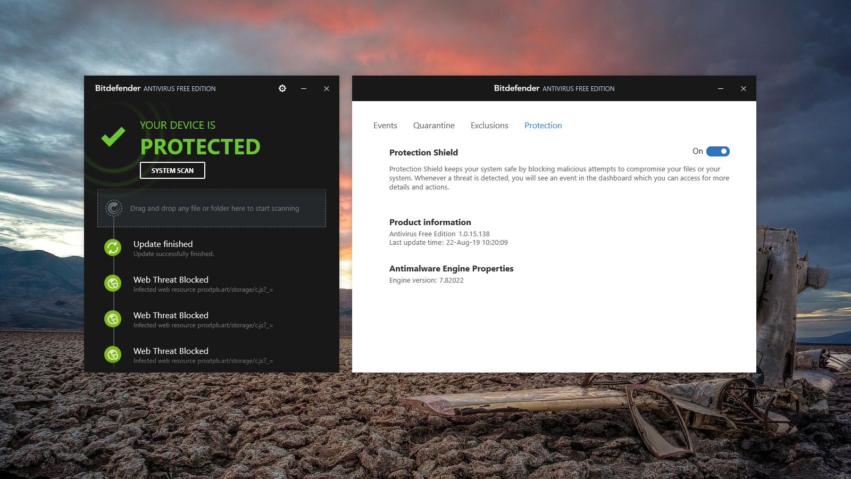Click globe icon of first Web Threat Blocked

[113, 283]
